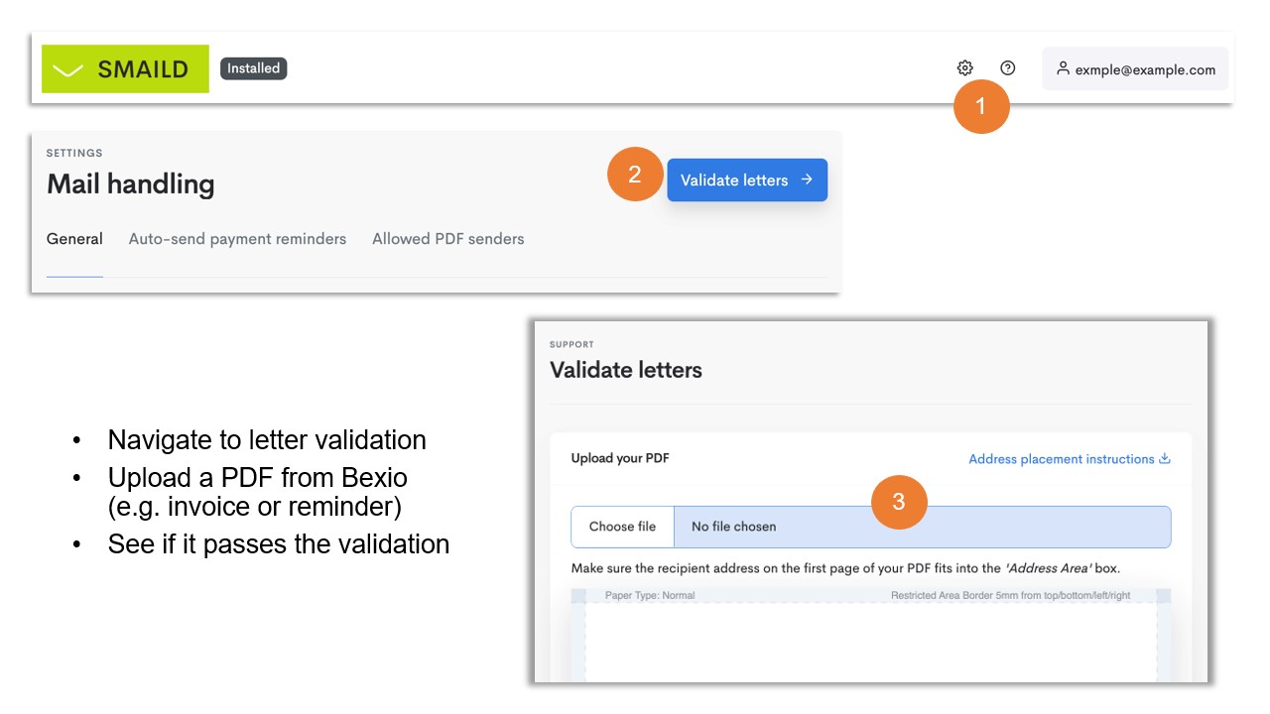Click the Choose file button
This screenshot has height=714, width=1270.
click(622, 527)
